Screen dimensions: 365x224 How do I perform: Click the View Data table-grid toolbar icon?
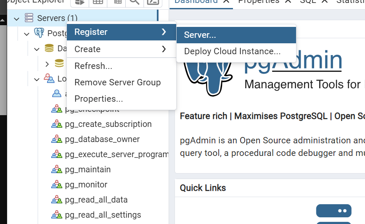(x=98, y=2)
